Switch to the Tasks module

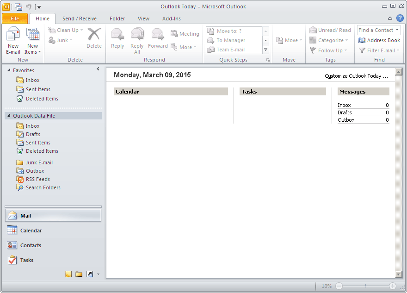point(53,260)
